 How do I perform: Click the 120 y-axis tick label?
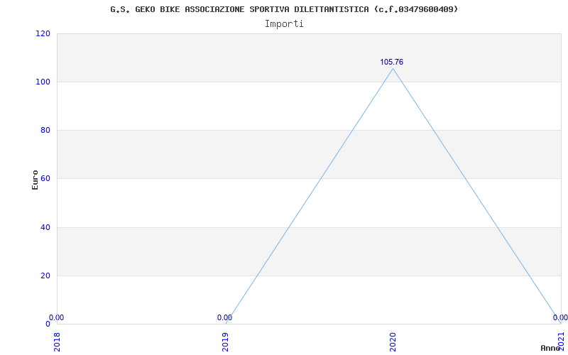[x=43, y=33]
